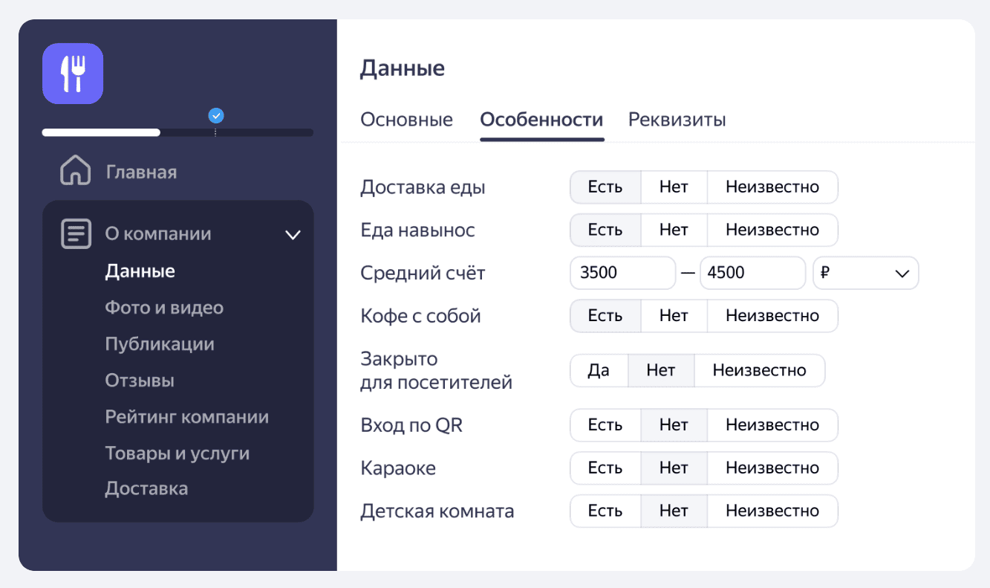Screen dimensions: 990x588
Task: Click the Главная house icon
Action: [x=75, y=171]
